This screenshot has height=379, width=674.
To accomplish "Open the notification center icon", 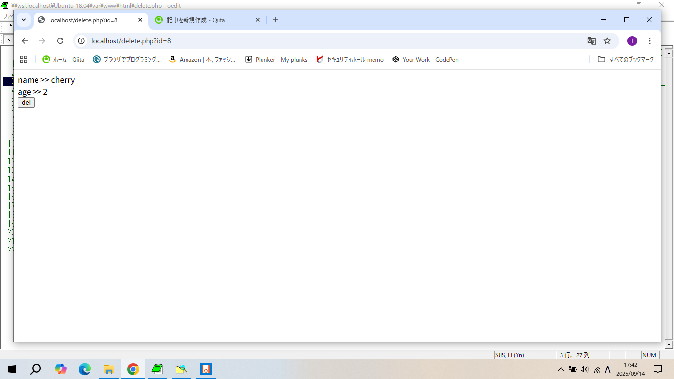I will point(658,369).
